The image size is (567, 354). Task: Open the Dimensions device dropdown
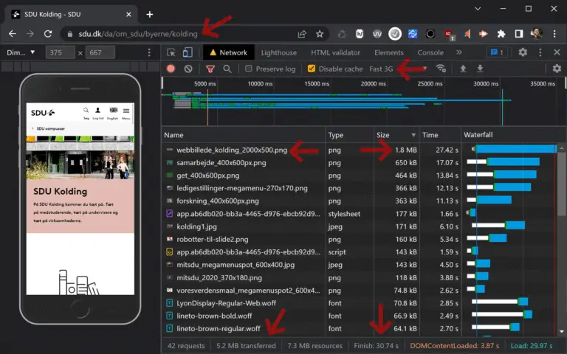pos(21,53)
